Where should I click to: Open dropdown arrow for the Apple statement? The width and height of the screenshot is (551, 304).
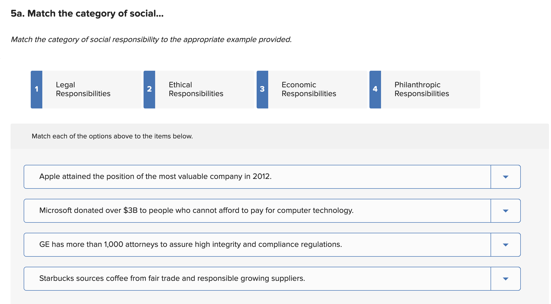click(505, 177)
